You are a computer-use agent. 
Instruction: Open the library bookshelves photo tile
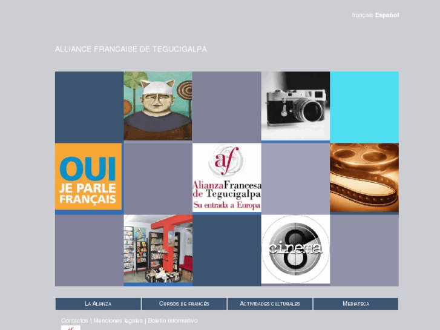pos(158,249)
